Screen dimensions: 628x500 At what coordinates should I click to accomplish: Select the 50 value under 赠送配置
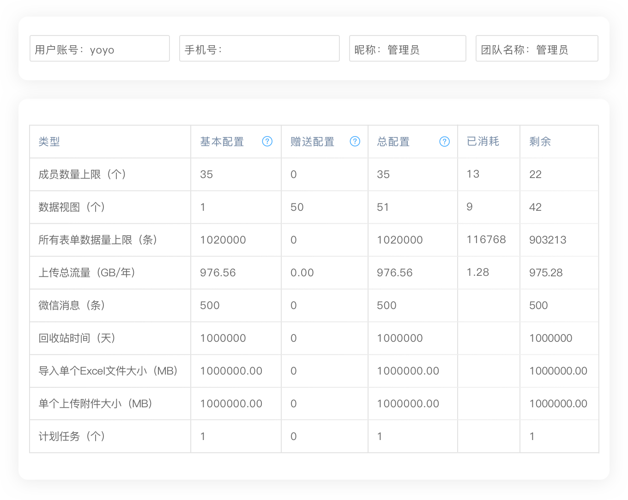297,207
